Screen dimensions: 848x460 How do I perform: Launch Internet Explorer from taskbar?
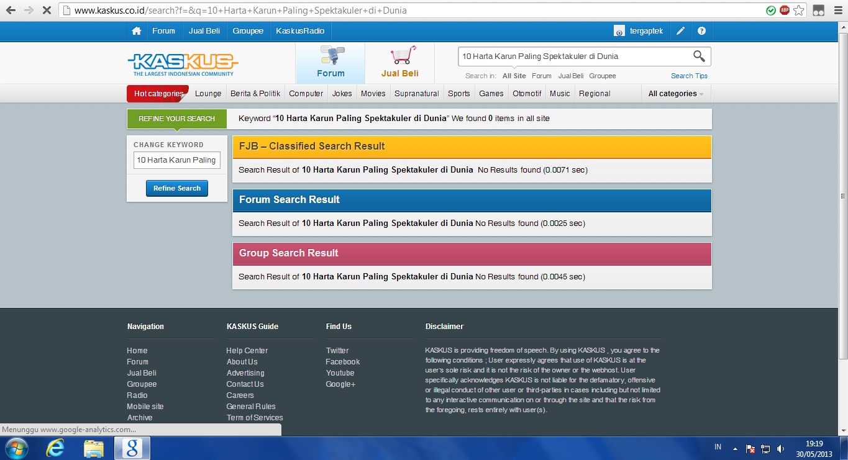coord(55,448)
